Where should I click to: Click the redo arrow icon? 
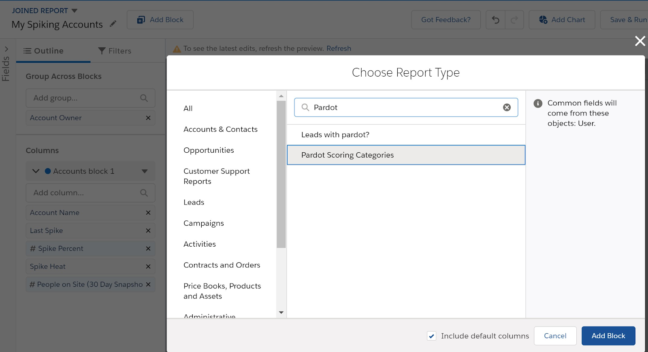point(514,20)
